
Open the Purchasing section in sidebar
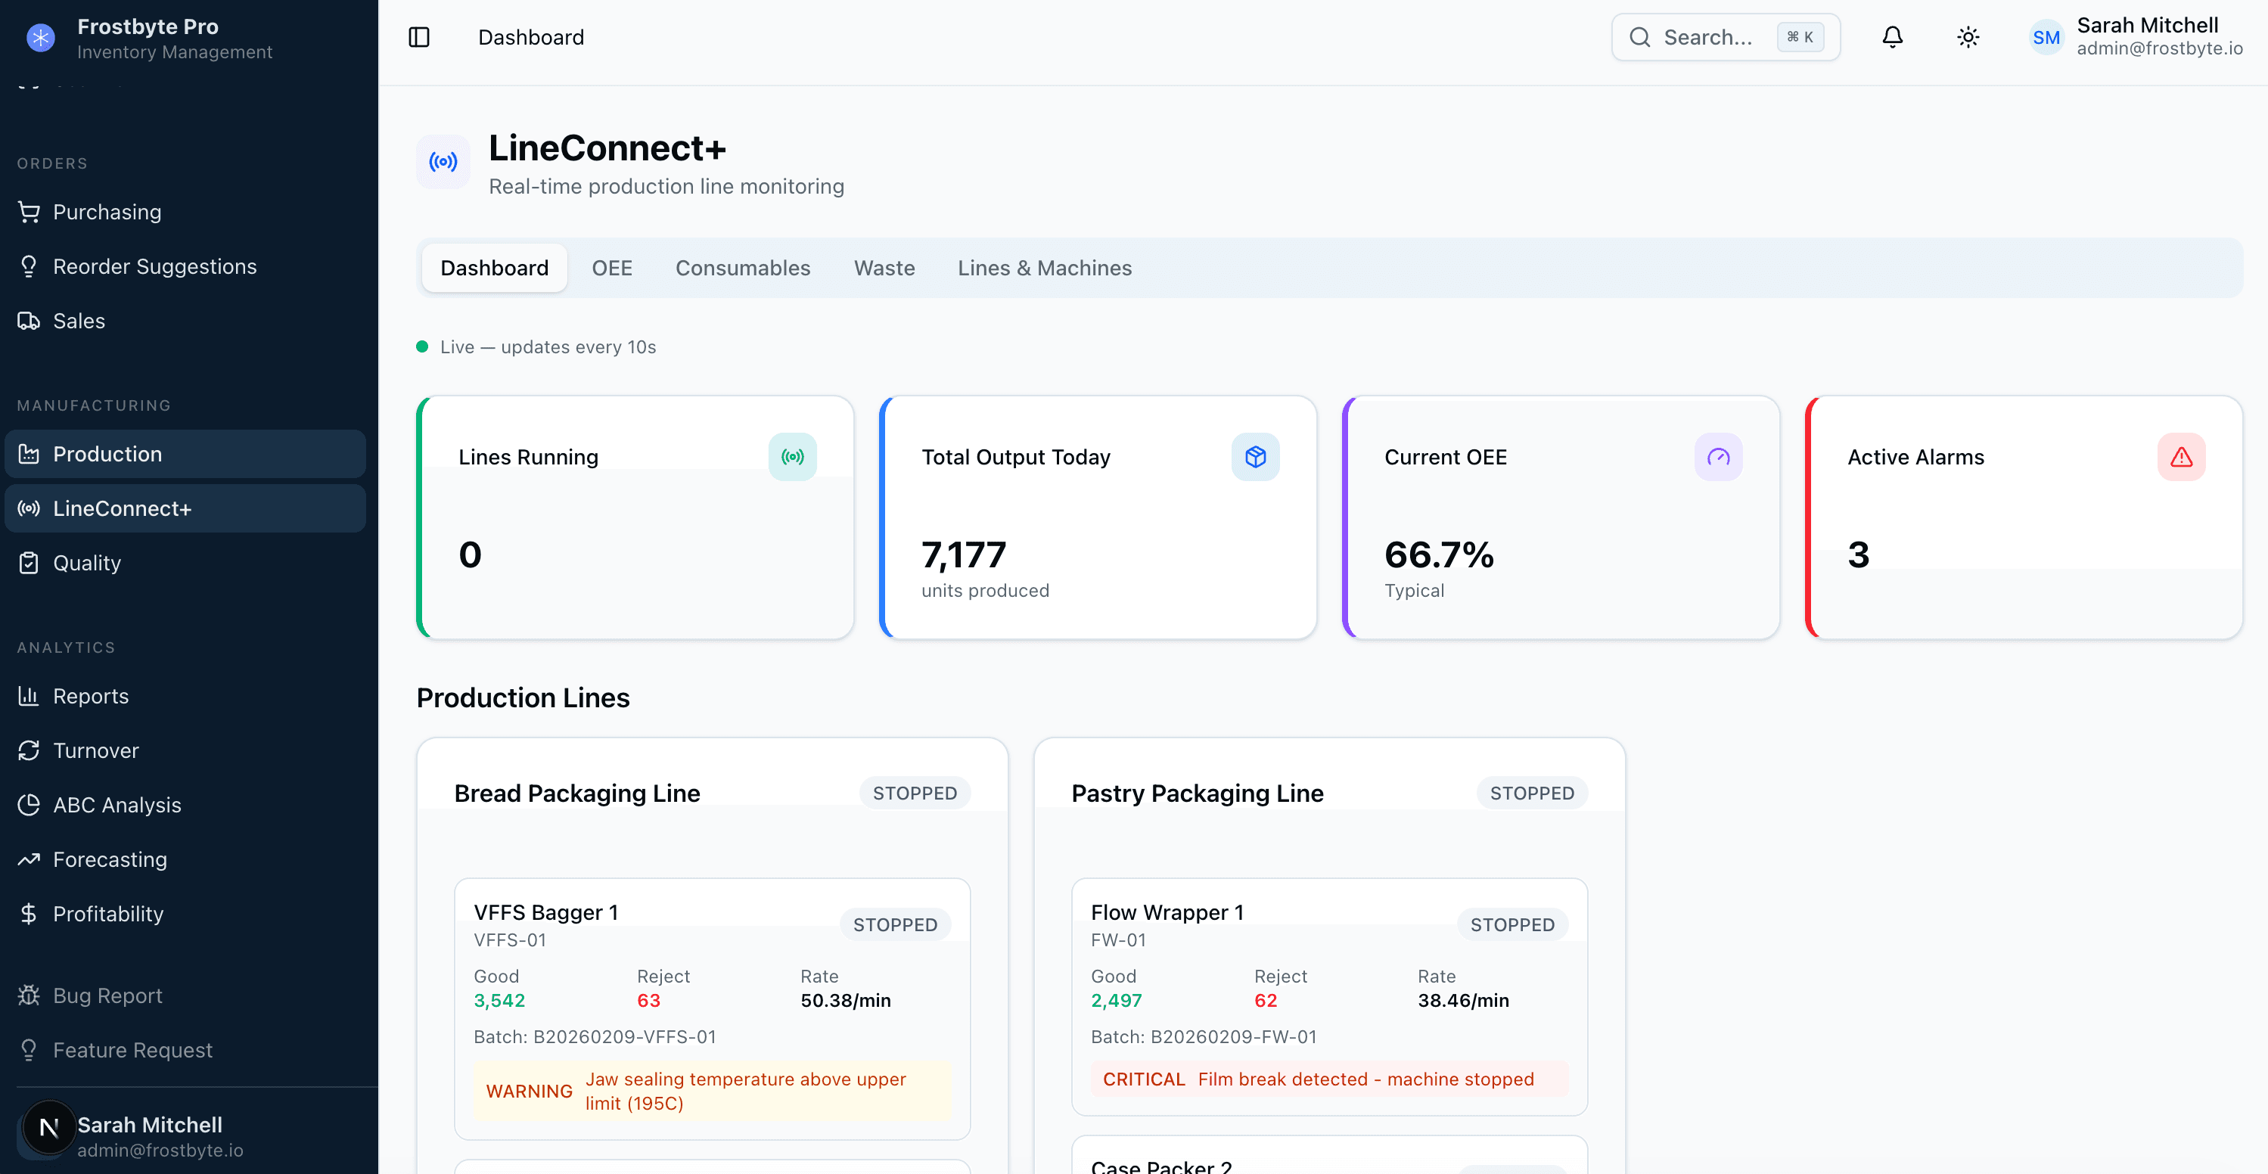(x=107, y=211)
